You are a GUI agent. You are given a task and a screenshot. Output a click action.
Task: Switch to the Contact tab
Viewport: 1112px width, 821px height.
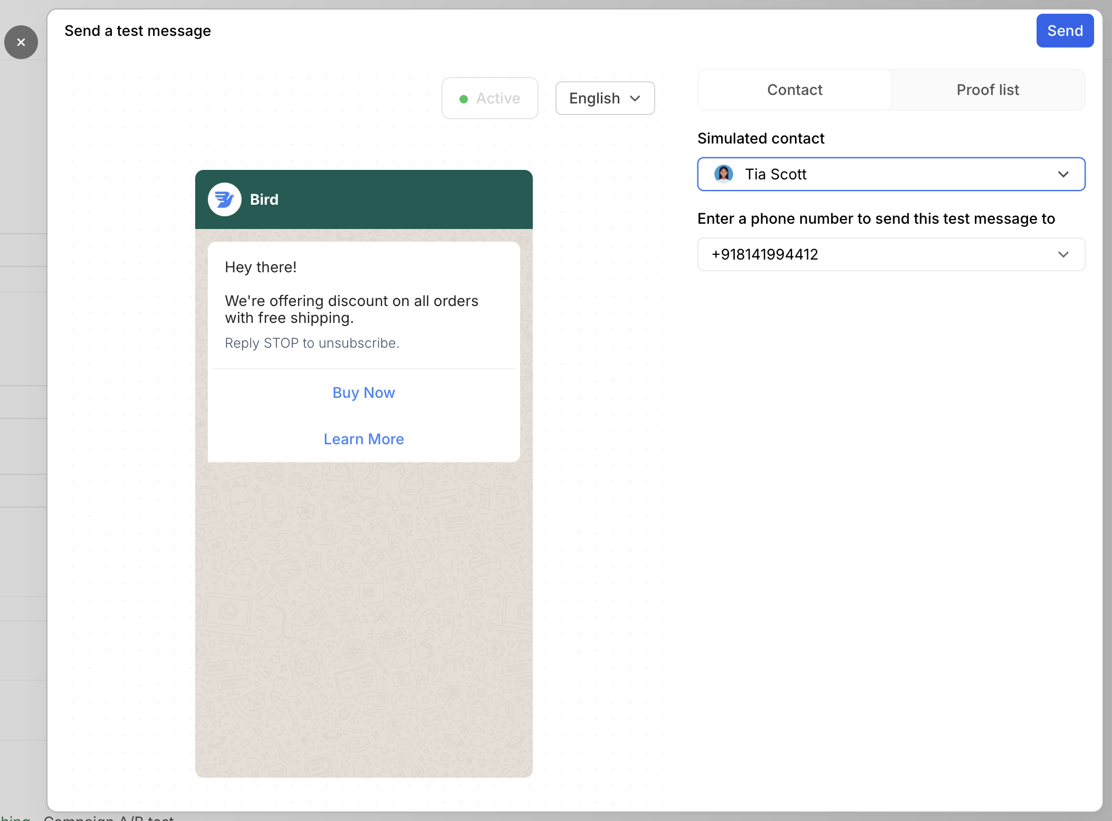point(794,90)
